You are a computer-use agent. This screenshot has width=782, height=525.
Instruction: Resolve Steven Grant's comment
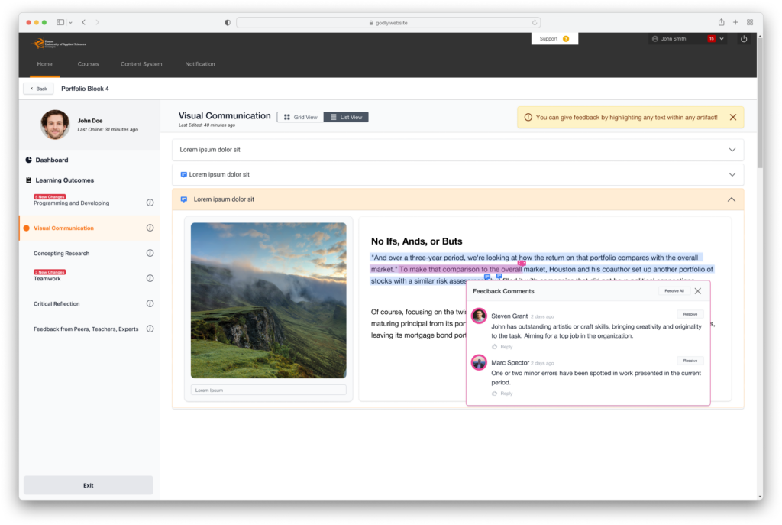(690, 314)
